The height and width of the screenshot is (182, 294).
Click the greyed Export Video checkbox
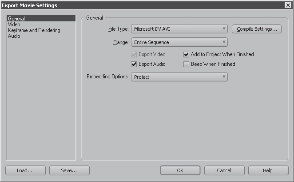(134, 54)
